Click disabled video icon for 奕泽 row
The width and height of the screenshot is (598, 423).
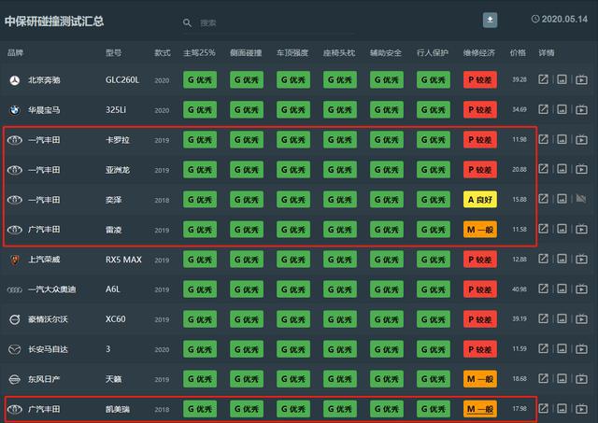[581, 199]
